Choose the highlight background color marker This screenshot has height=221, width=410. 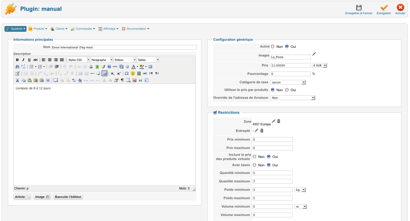tap(142, 67)
